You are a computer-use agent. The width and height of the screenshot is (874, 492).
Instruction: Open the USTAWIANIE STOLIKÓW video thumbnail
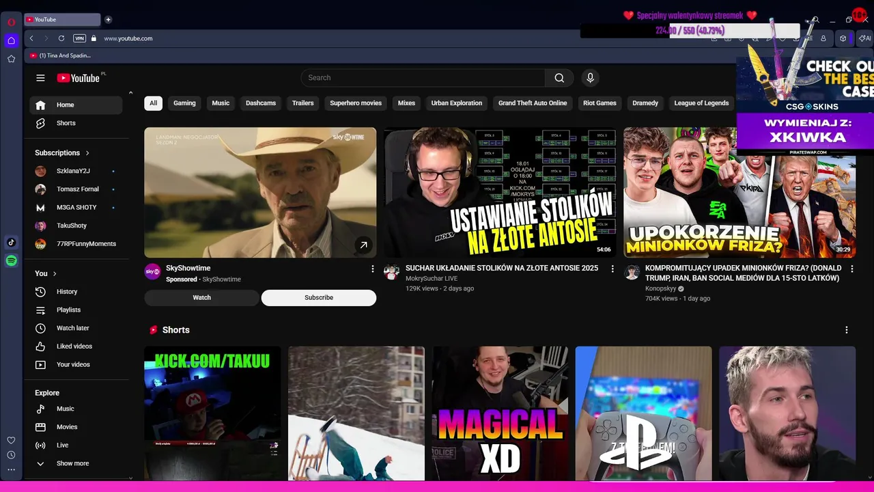point(500,193)
